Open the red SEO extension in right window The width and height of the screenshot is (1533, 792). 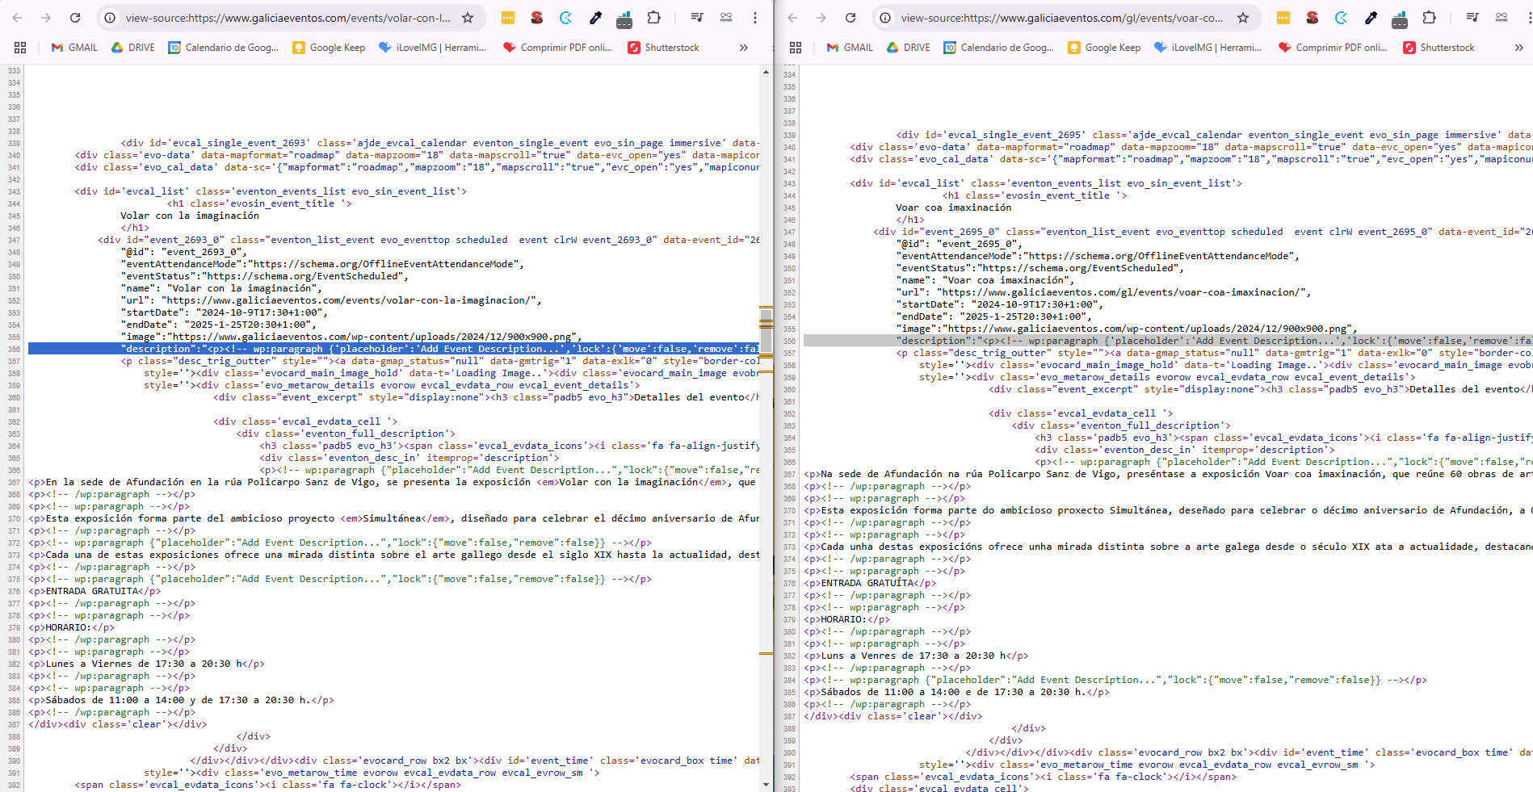(1312, 18)
